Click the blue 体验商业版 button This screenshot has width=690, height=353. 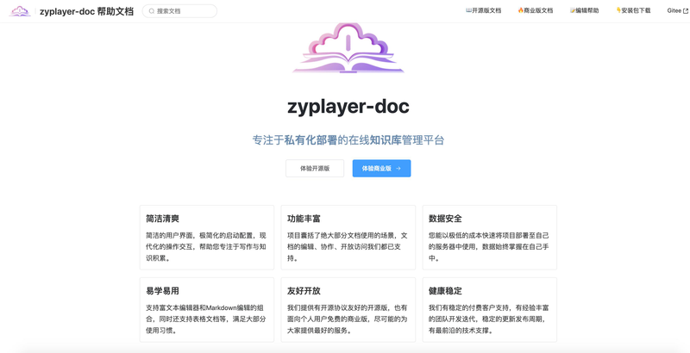point(381,168)
